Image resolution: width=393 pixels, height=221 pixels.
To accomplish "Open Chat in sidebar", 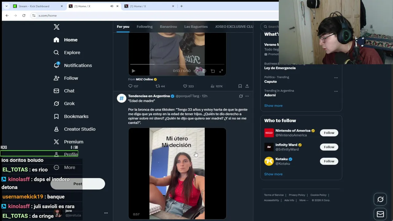I will [x=64, y=91].
